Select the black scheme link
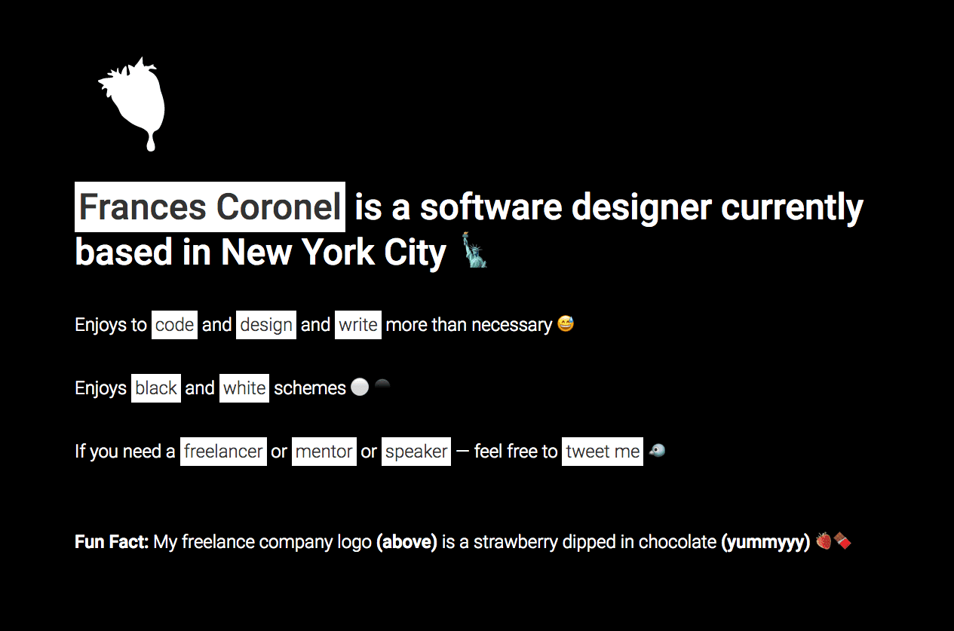The image size is (954, 631). [156, 388]
